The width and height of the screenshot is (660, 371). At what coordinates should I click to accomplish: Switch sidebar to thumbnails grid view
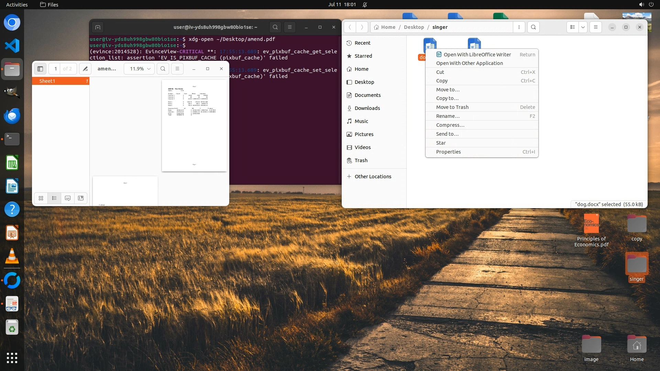click(41, 198)
